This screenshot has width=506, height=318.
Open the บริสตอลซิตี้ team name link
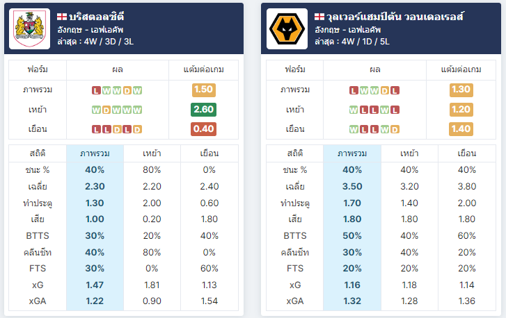point(97,17)
